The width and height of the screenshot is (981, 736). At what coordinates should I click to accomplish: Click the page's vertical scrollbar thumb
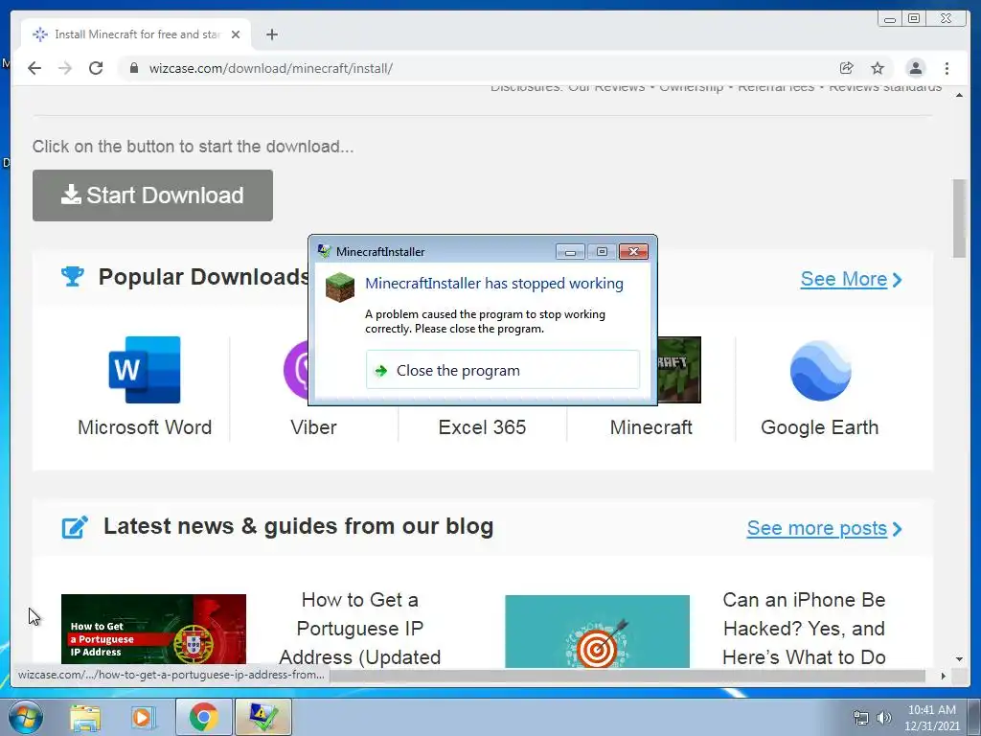click(959, 218)
